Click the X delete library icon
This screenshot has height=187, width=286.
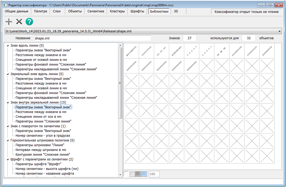tap(19, 22)
